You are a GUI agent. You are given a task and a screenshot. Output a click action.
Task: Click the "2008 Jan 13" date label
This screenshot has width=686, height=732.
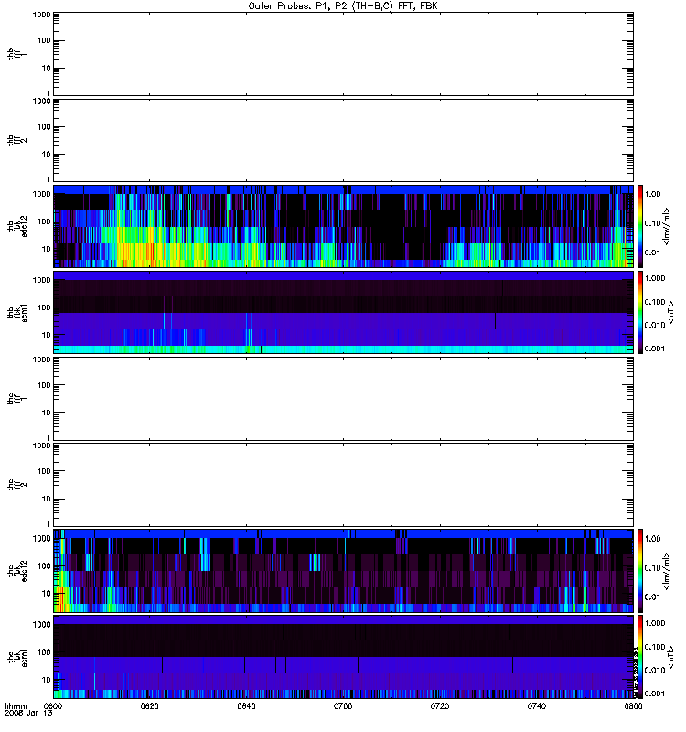coord(28,713)
